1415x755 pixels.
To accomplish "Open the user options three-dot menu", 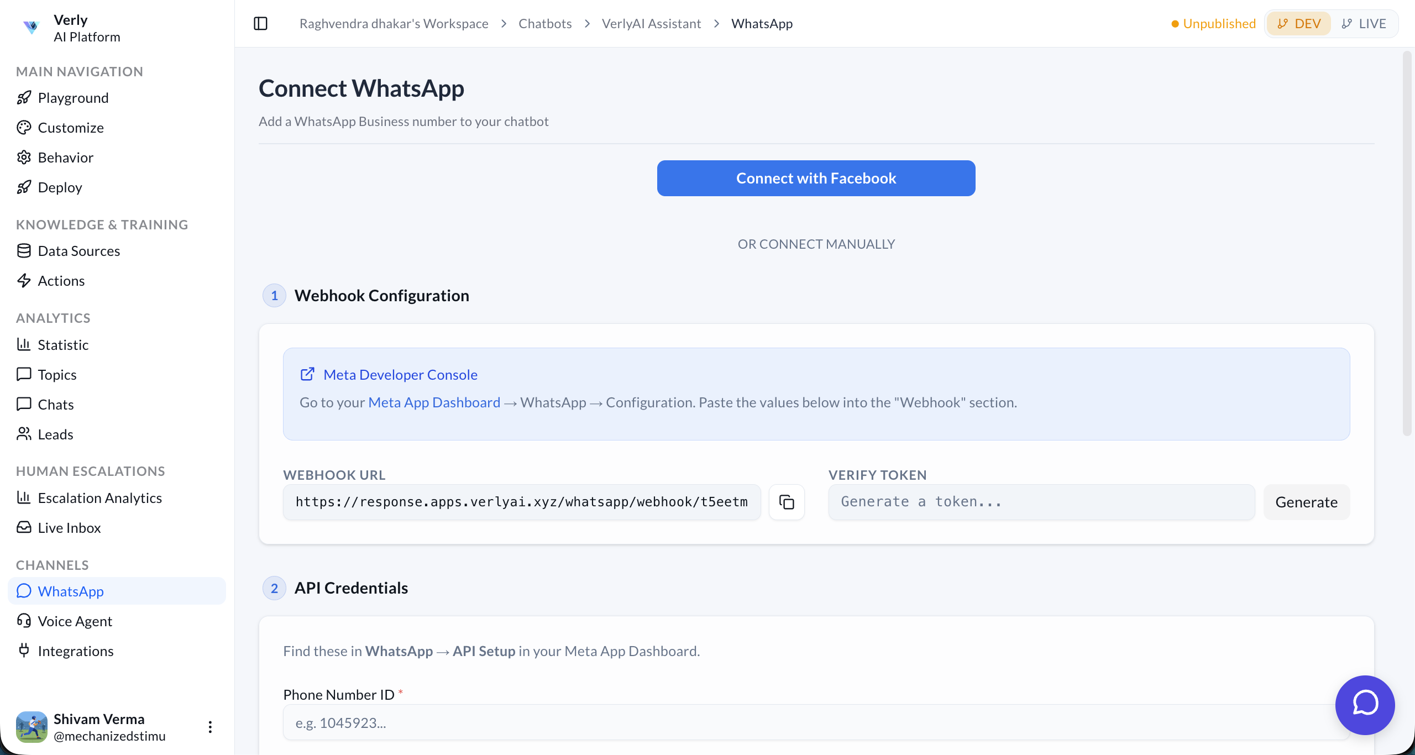I will point(209,727).
